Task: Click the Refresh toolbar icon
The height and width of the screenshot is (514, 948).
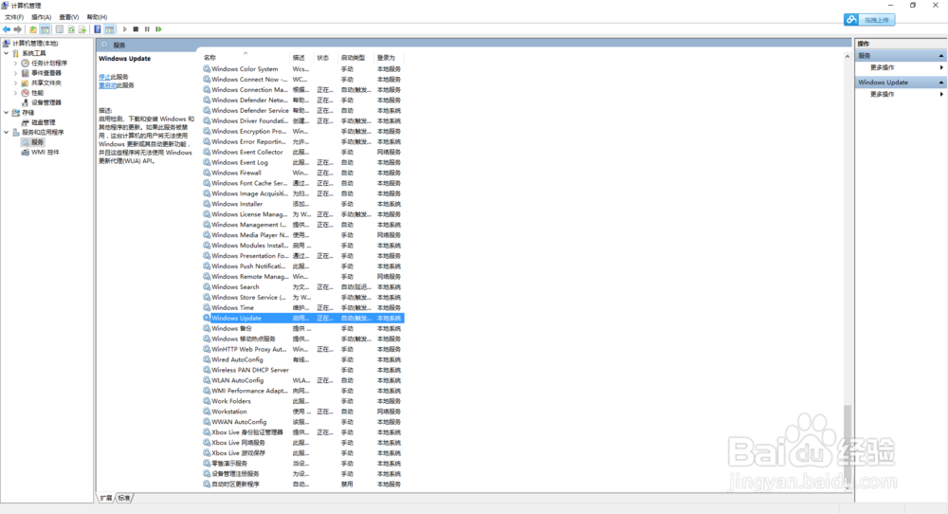Action: click(x=71, y=29)
